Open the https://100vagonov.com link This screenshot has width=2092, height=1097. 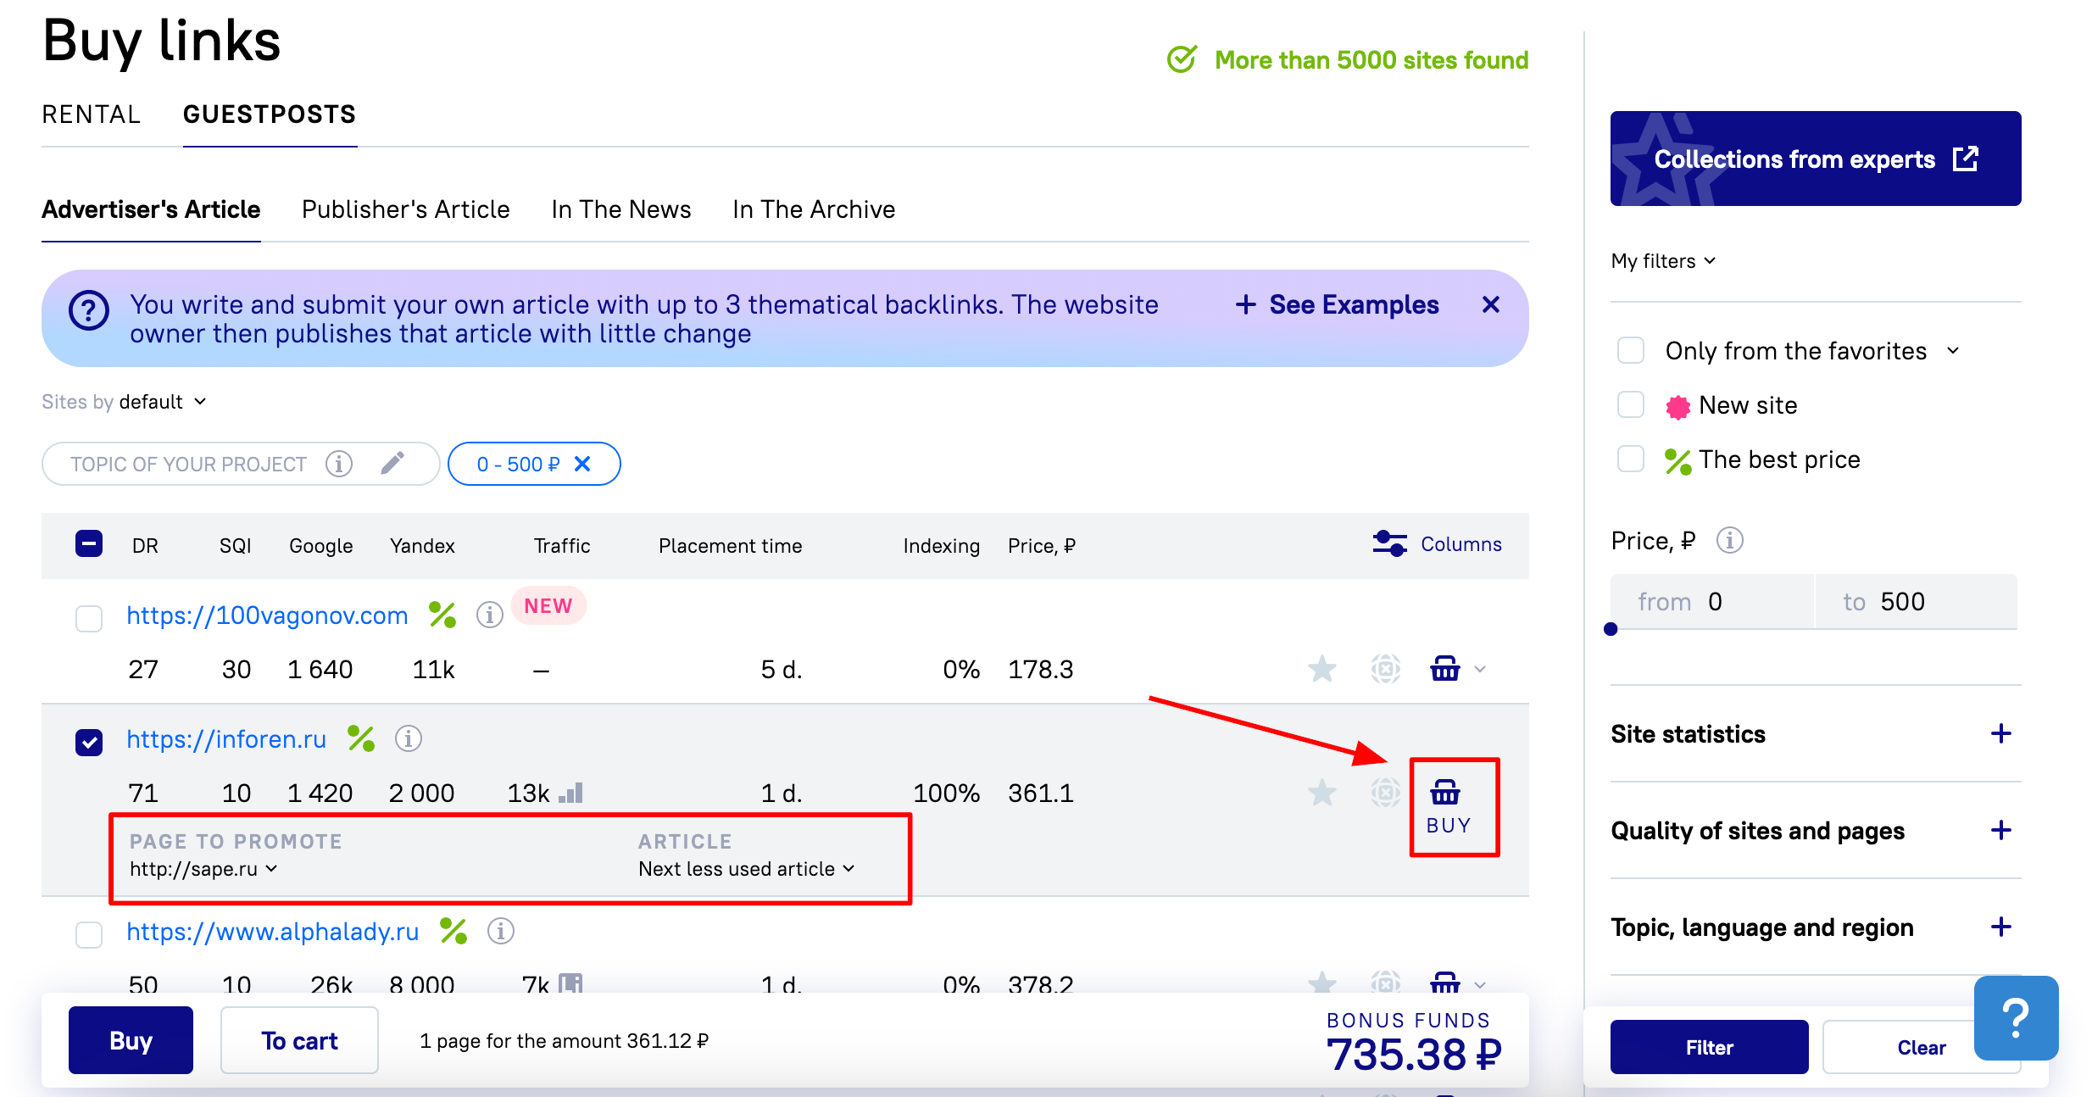[267, 615]
